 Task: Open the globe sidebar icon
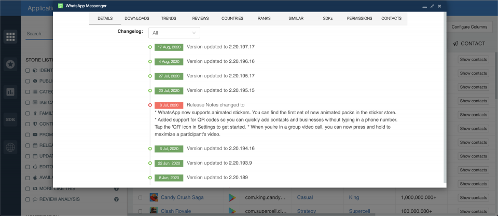click(10, 147)
